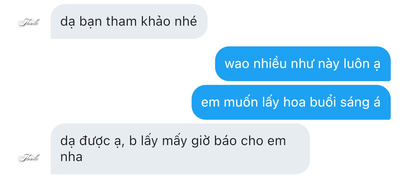Select the 'dạ bạn tham khảo nhé' message bubble

coord(129,22)
